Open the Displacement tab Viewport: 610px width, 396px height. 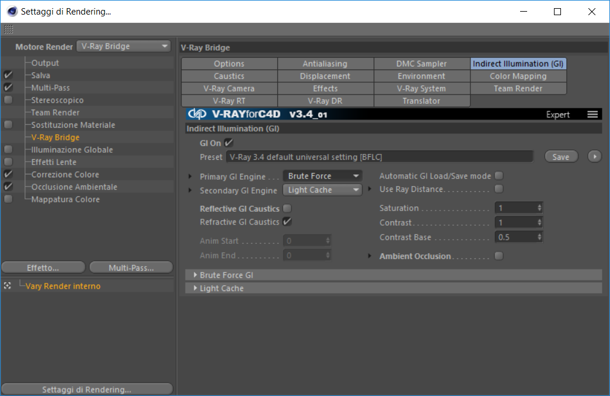(x=325, y=76)
